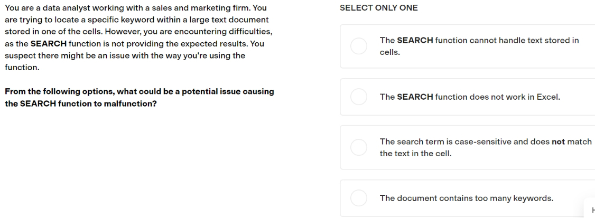Open the partially visible widget at bottom-right corner
The height and width of the screenshot is (218, 595).
(x=590, y=209)
